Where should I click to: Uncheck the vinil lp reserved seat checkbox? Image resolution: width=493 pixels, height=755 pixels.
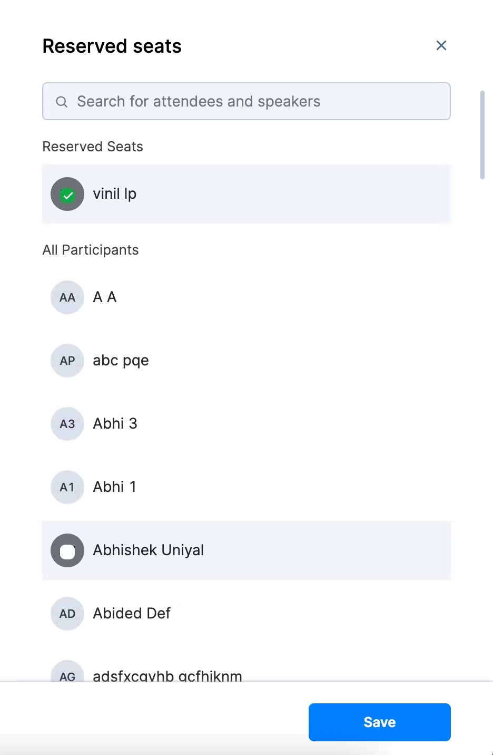[x=67, y=195]
